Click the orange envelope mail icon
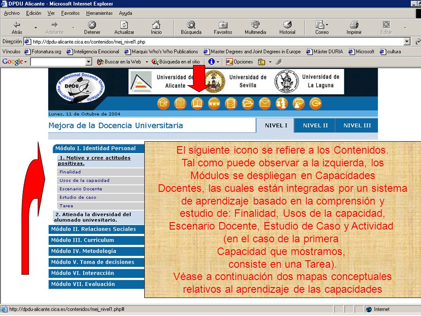This screenshot has height=316, width=421. tap(265, 104)
